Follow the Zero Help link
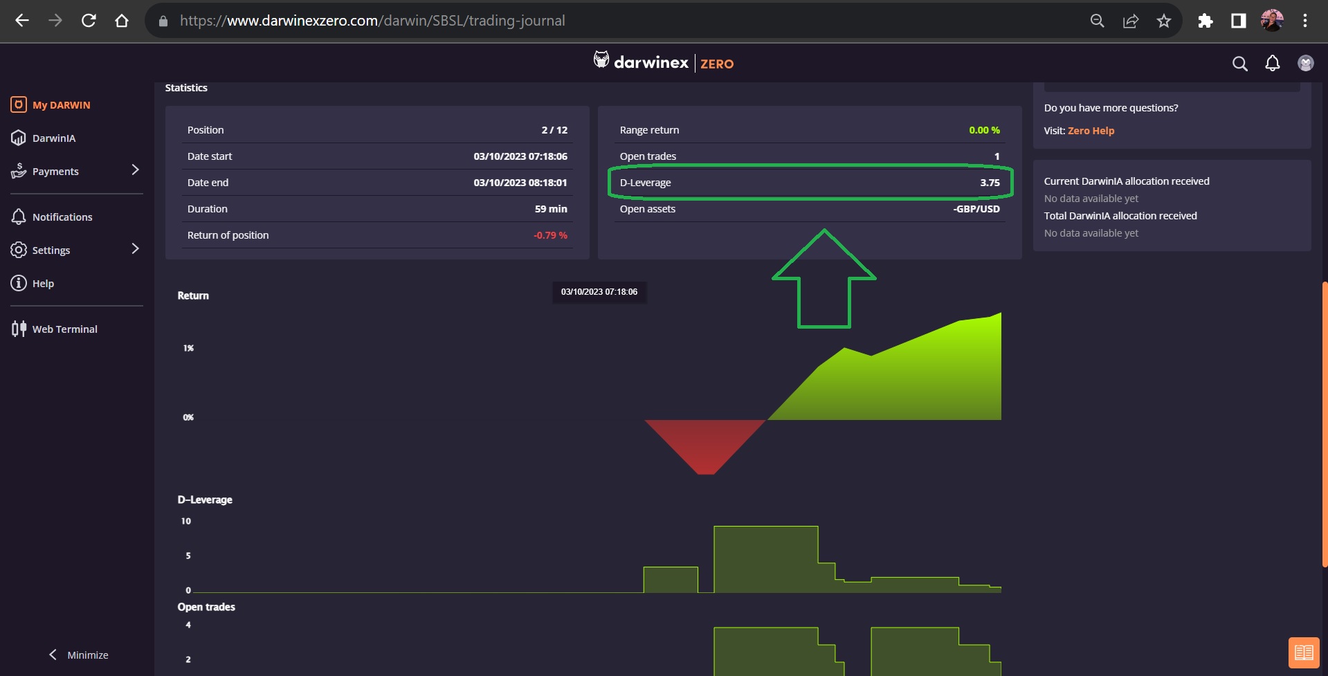The height and width of the screenshot is (676, 1328). [1091, 131]
